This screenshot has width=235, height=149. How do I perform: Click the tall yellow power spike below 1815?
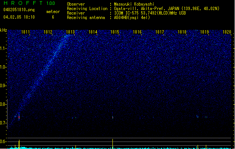pyautogui.click(x=113, y=144)
